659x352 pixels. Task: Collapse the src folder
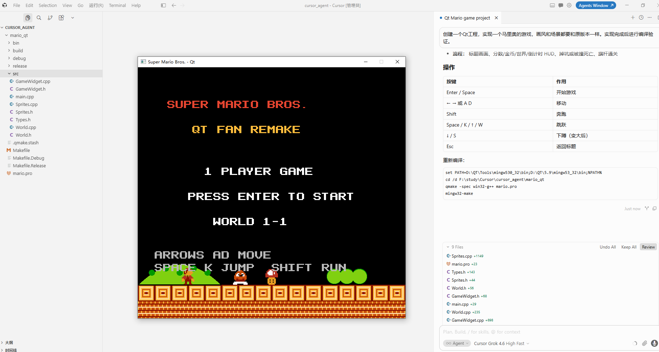pyautogui.click(x=9, y=74)
